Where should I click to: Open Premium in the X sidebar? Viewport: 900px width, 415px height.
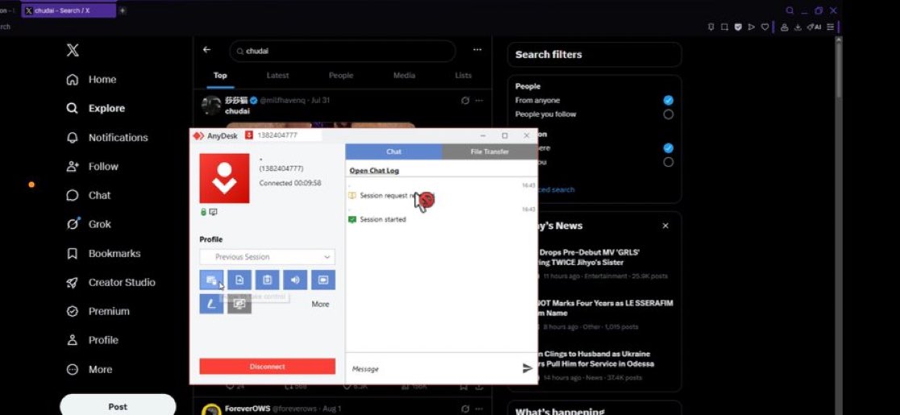pyautogui.click(x=98, y=311)
